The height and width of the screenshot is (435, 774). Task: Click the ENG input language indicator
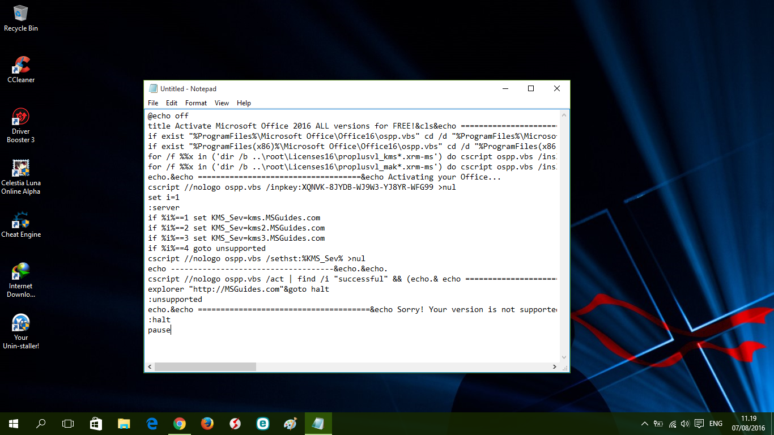click(716, 424)
